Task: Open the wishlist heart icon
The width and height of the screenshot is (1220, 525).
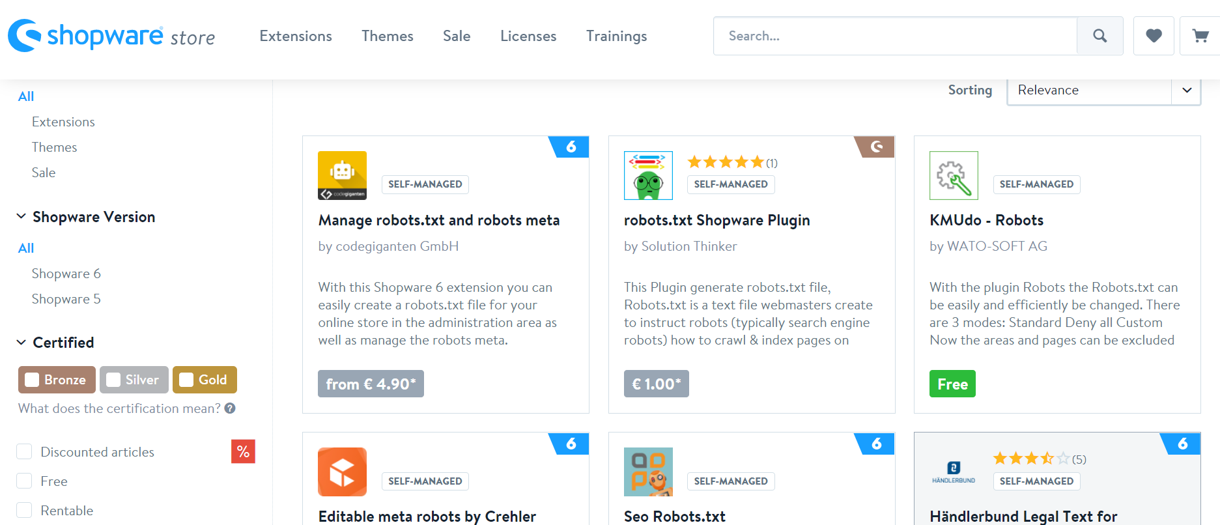Action: click(1154, 36)
